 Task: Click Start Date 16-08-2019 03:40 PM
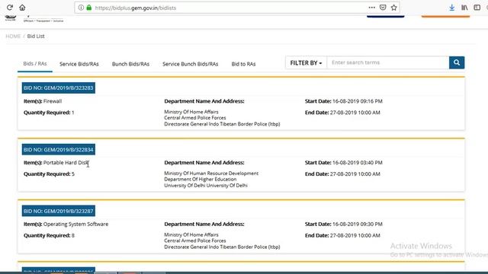344,162
